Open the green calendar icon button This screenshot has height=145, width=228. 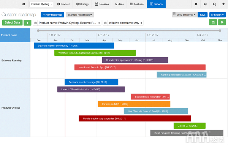point(213,22)
